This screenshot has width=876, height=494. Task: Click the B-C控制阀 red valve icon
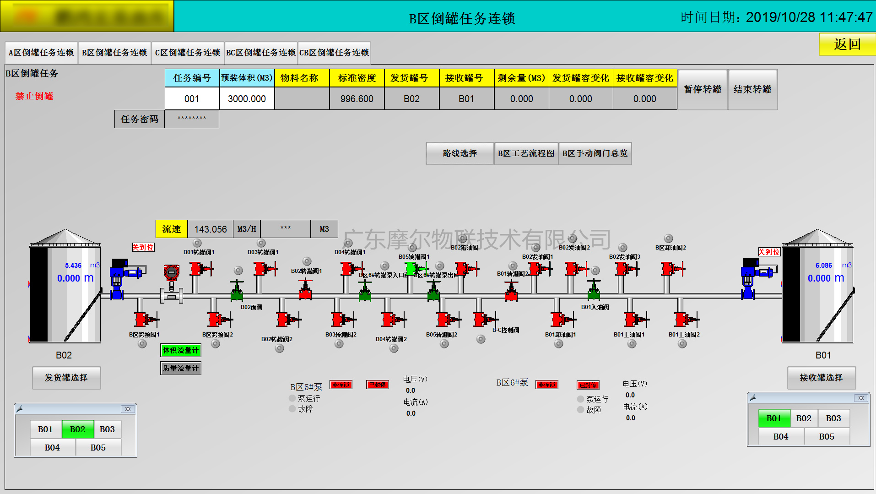[482, 319]
